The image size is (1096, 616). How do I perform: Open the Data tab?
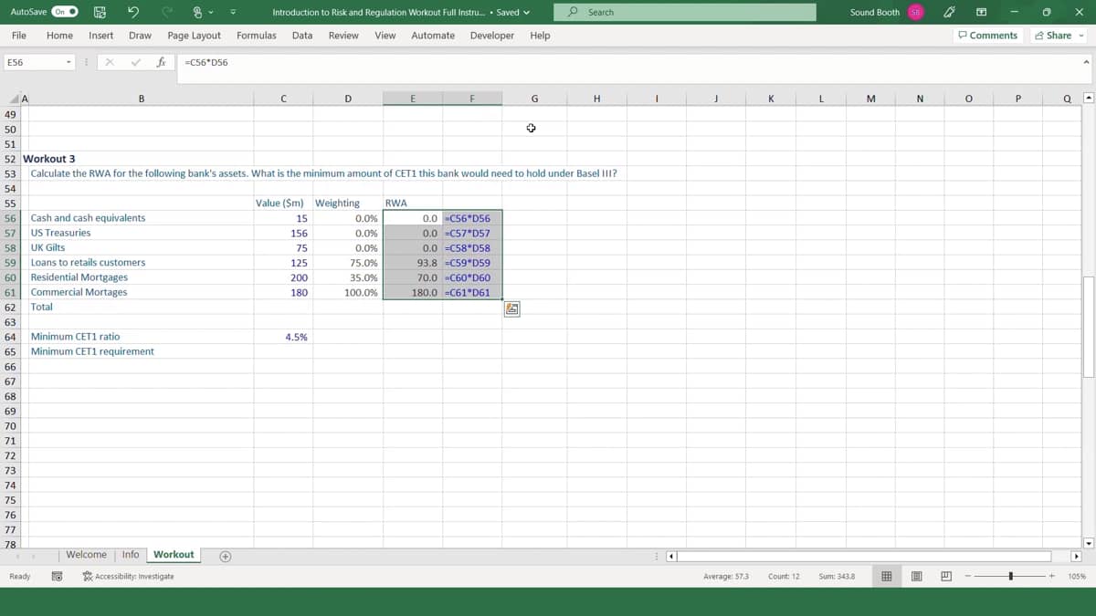coord(302,36)
